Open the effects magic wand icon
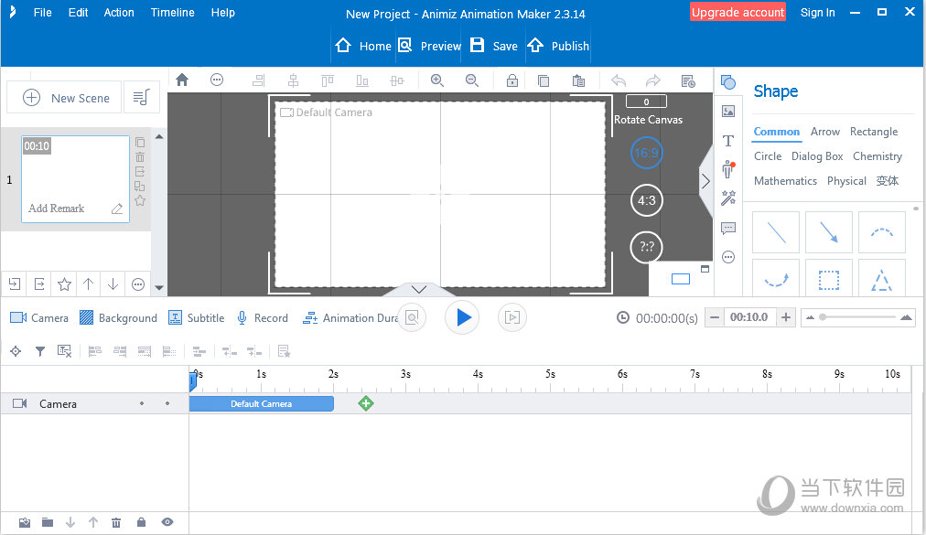The image size is (926, 535). click(x=728, y=198)
